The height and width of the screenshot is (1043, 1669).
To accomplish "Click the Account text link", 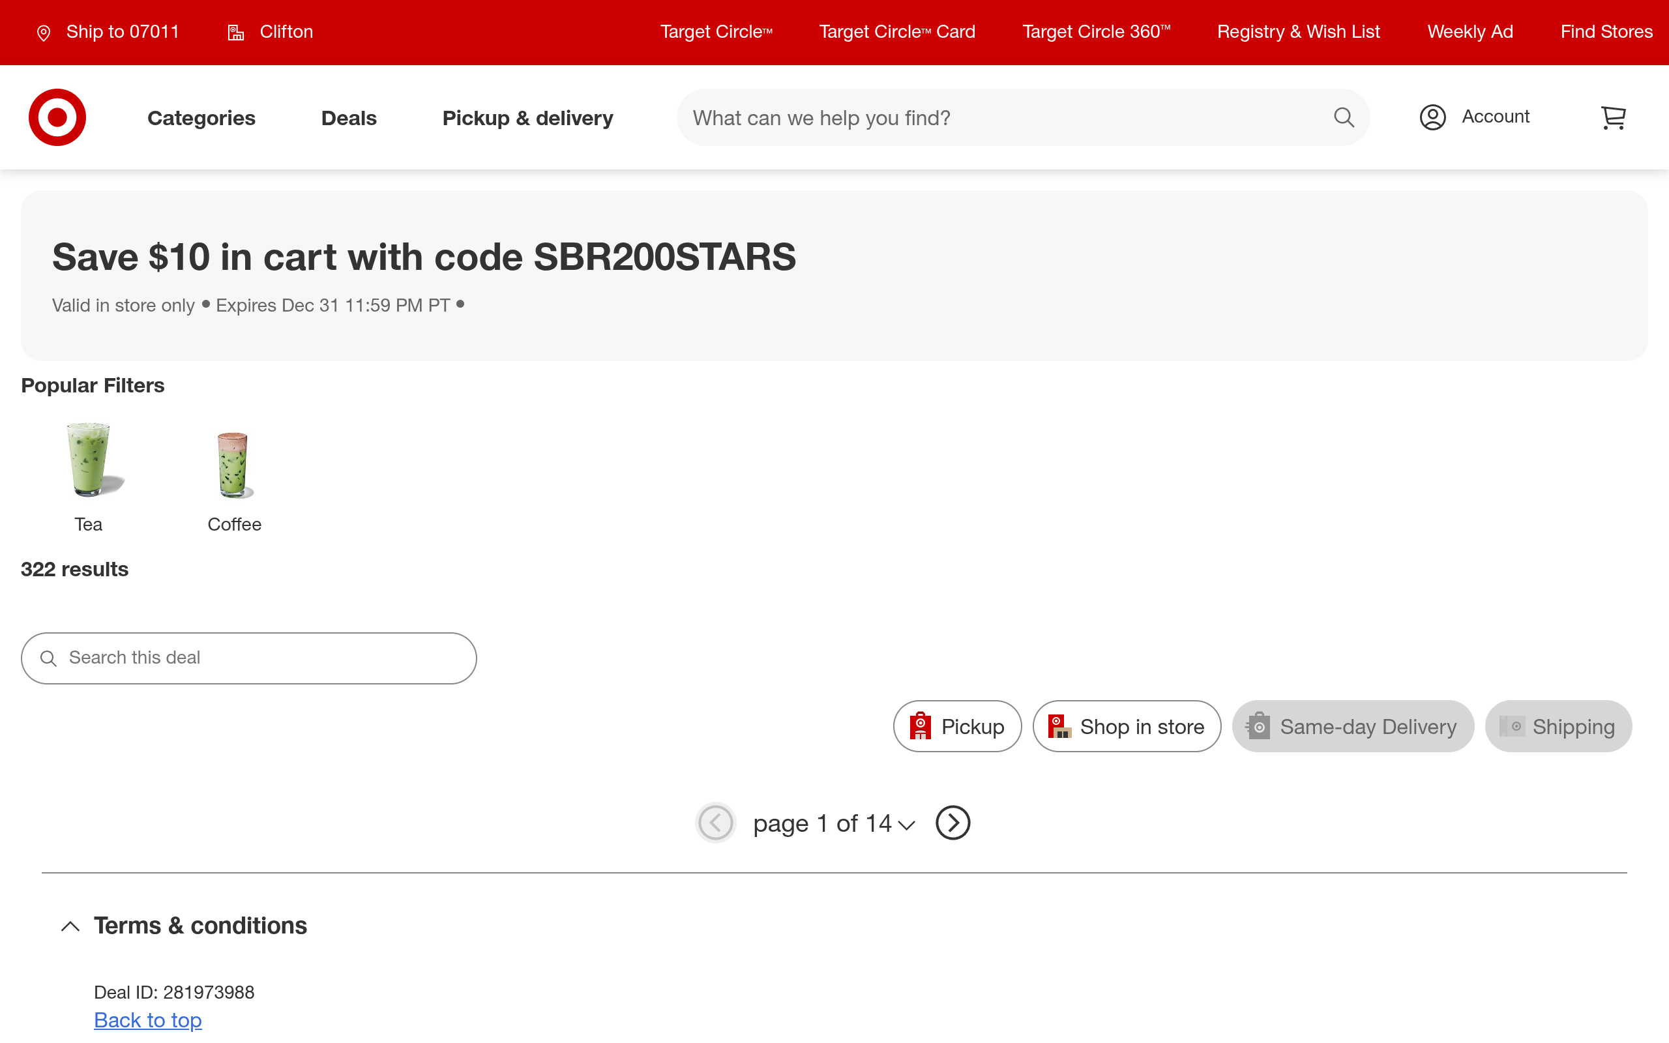I will click(1495, 117).
